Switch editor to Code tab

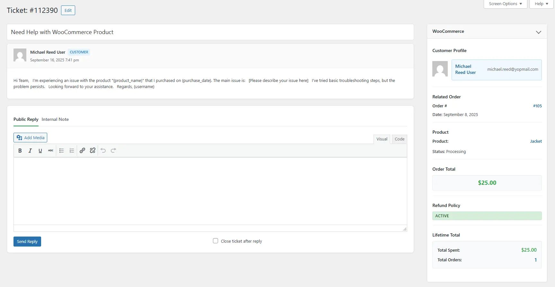coord(399,139)
